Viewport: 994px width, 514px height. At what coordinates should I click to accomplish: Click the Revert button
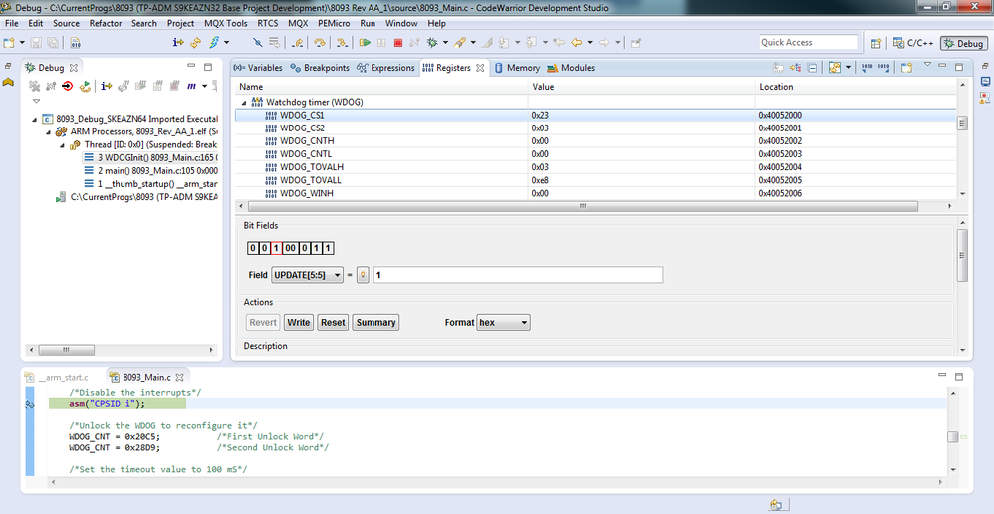(x=263, y=322)
